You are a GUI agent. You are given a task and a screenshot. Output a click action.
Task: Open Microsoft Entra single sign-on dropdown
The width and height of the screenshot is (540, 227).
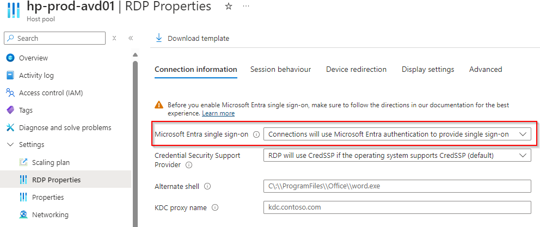tap(397, 134)
